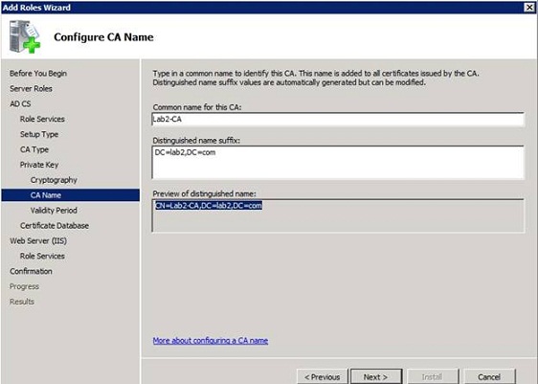The height and width of the screenshot is (384, 538).
Task: Click the server role wizard icon
Action: pos(25,36)
